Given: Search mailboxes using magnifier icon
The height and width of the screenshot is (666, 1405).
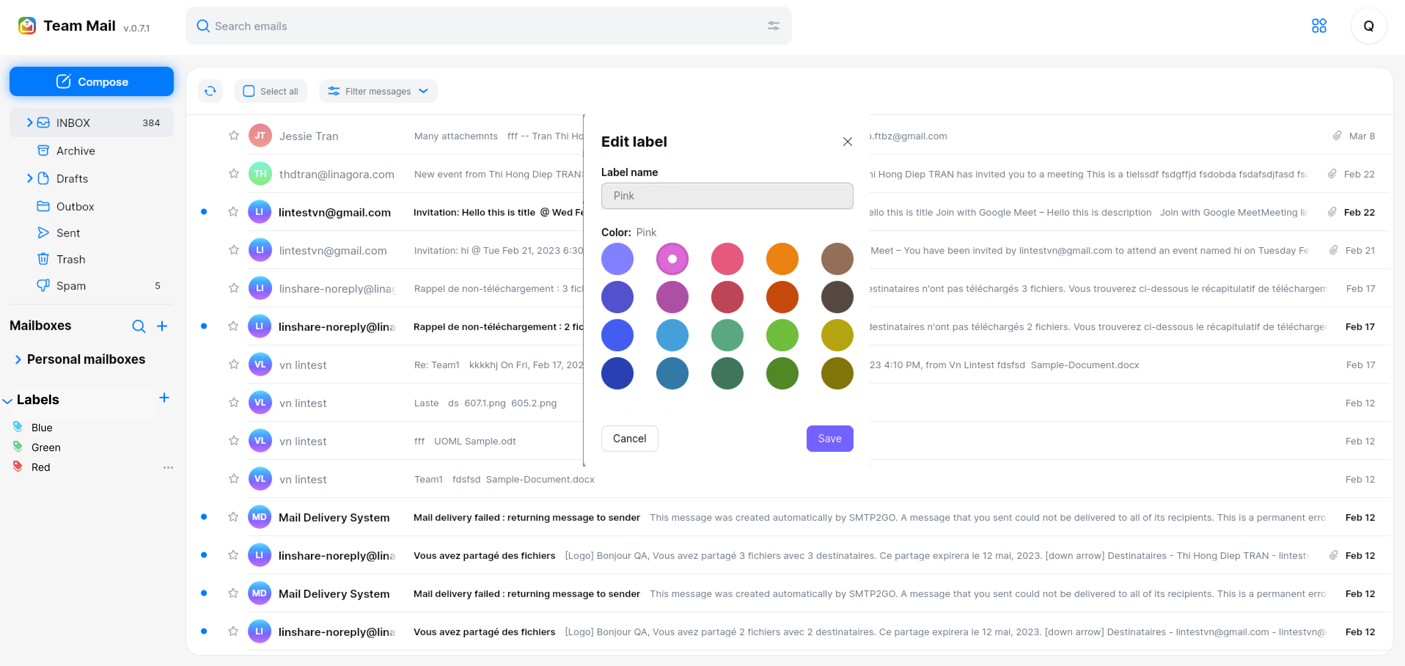Looking at the screenshot, I should click(139, 326).
